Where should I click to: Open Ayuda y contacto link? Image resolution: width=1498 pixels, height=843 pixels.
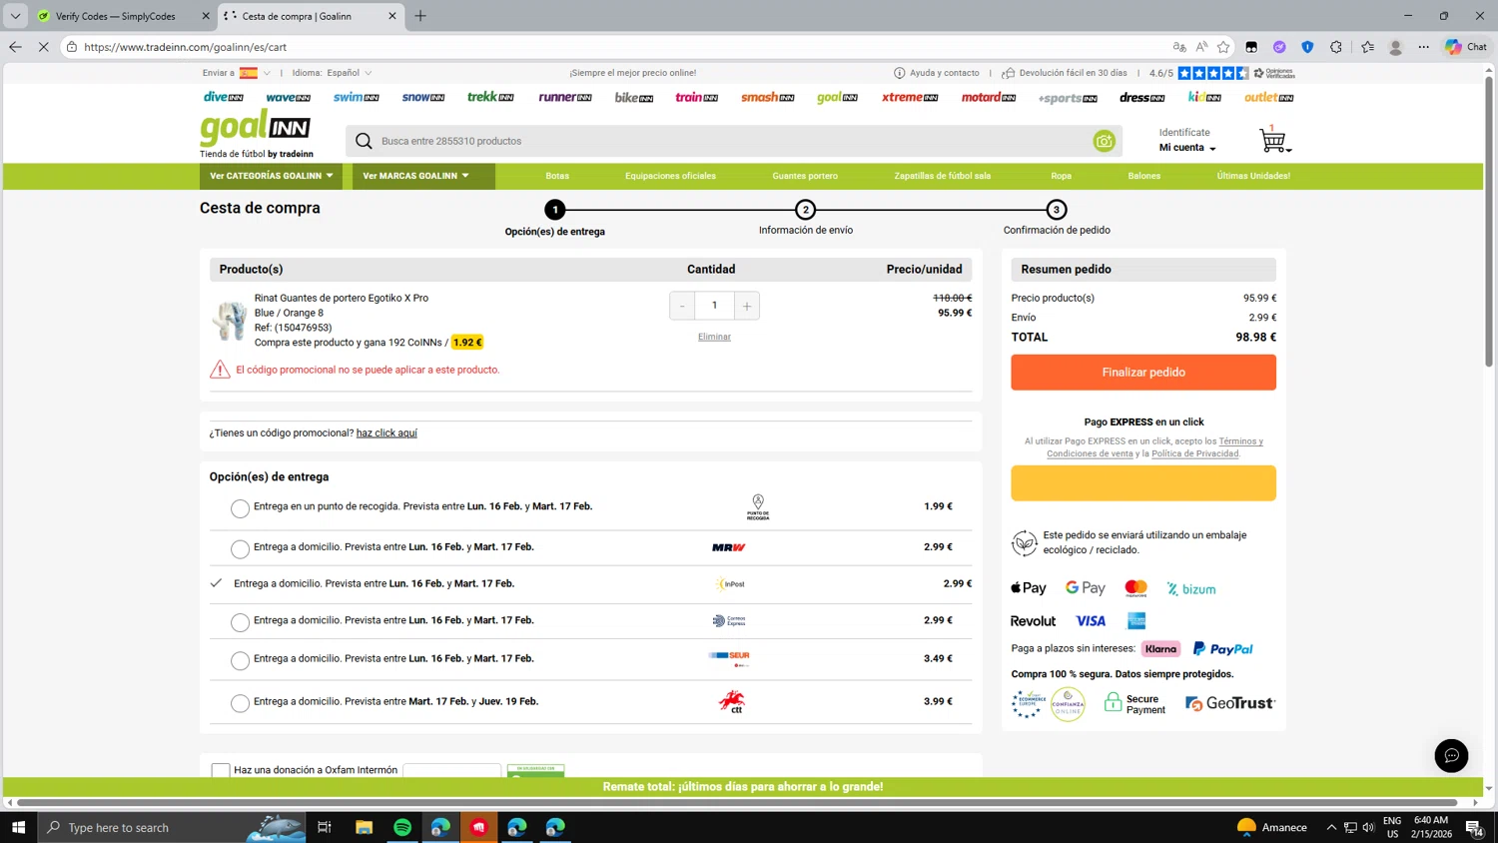pyautogui.click(x=937, y=73)
